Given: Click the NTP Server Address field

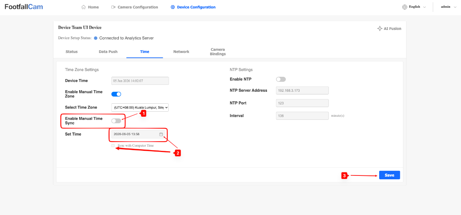Looking at the screenshot, I should [302, 90].
